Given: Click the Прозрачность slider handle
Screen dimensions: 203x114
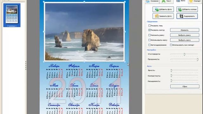Looking at the screenshot, I should coord(197,59).
